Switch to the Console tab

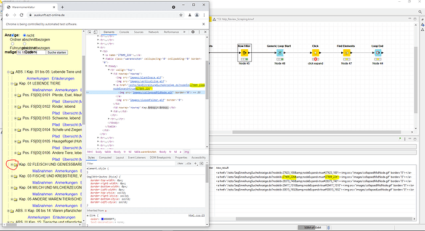click(124, 32)
